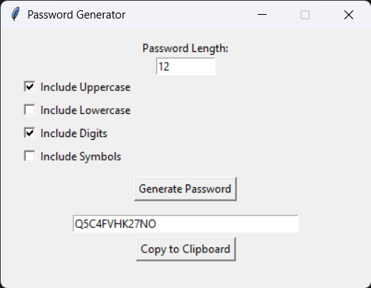
Task: Focus the Password Length input field
Action: click(186, 66)
